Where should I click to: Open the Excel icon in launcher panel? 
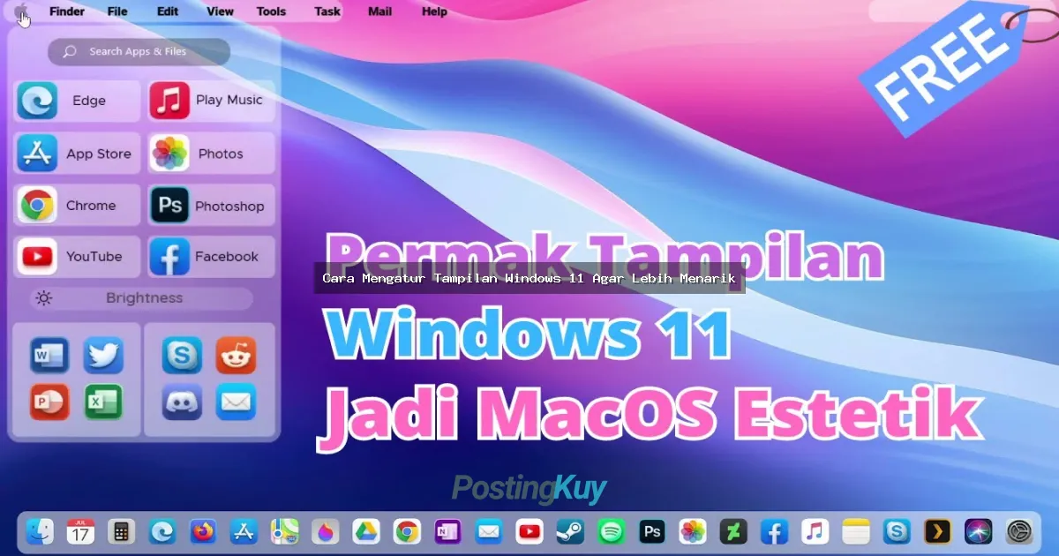click(103, 402)
